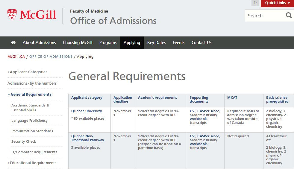The image size is (294, 169).
Task: Click the McGill.CA breadcrumb link
Action: 16,57
